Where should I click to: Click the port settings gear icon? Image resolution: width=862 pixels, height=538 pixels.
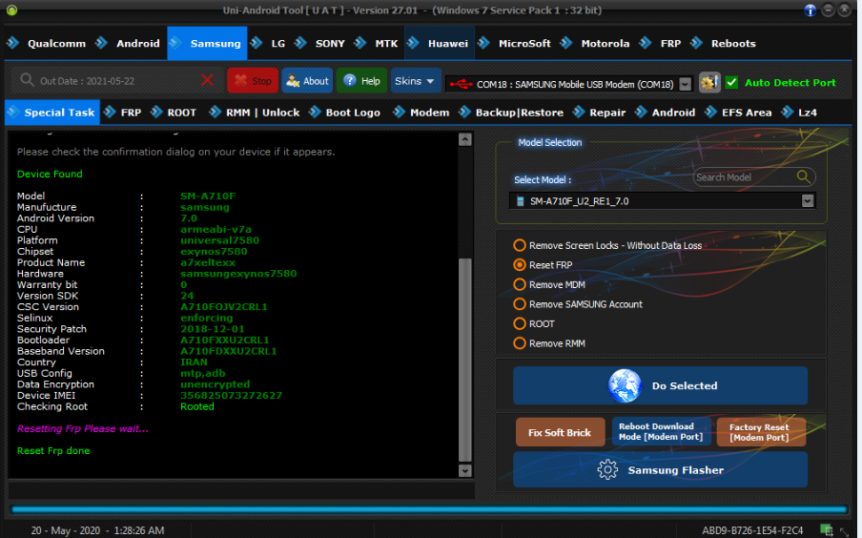708,83
